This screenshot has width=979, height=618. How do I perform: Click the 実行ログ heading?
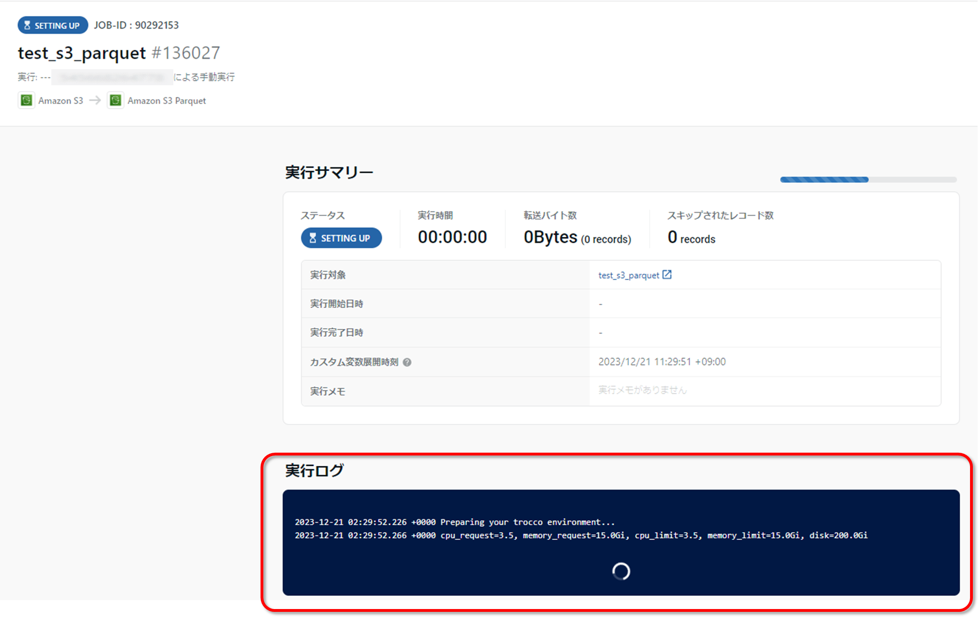(x=314, y=470)
